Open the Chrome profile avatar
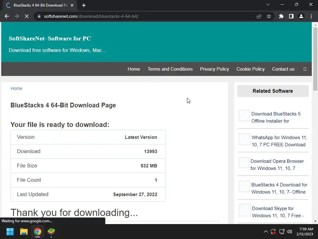 point(301,16)
